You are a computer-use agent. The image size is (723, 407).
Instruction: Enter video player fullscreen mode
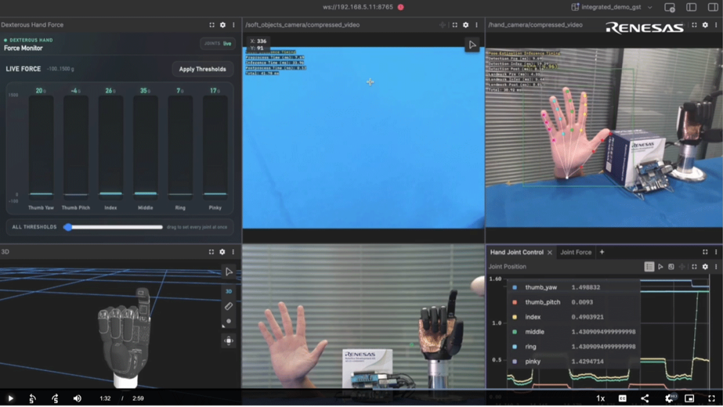[x=712, y=398]
